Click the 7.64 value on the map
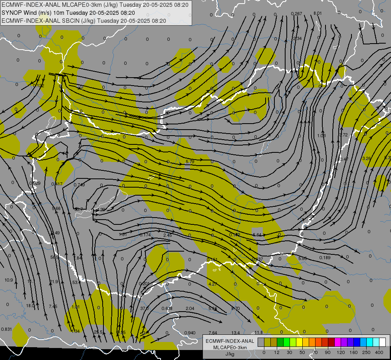This screenshot has height=360, width=391. (x=213, y=333)
